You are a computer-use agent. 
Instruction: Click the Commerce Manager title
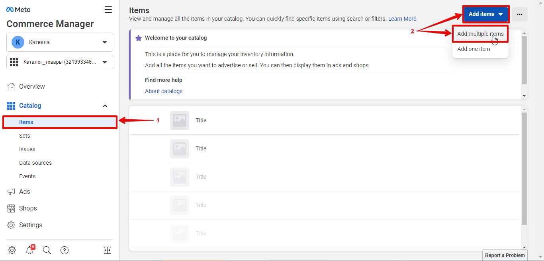point(50,24)
